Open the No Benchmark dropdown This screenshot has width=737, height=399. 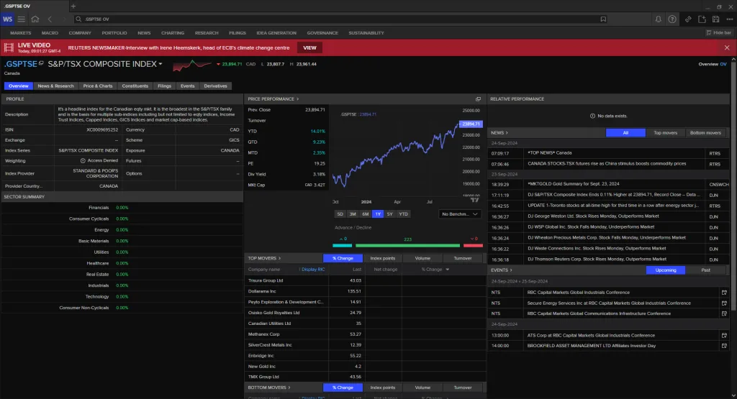pos(459,214)
